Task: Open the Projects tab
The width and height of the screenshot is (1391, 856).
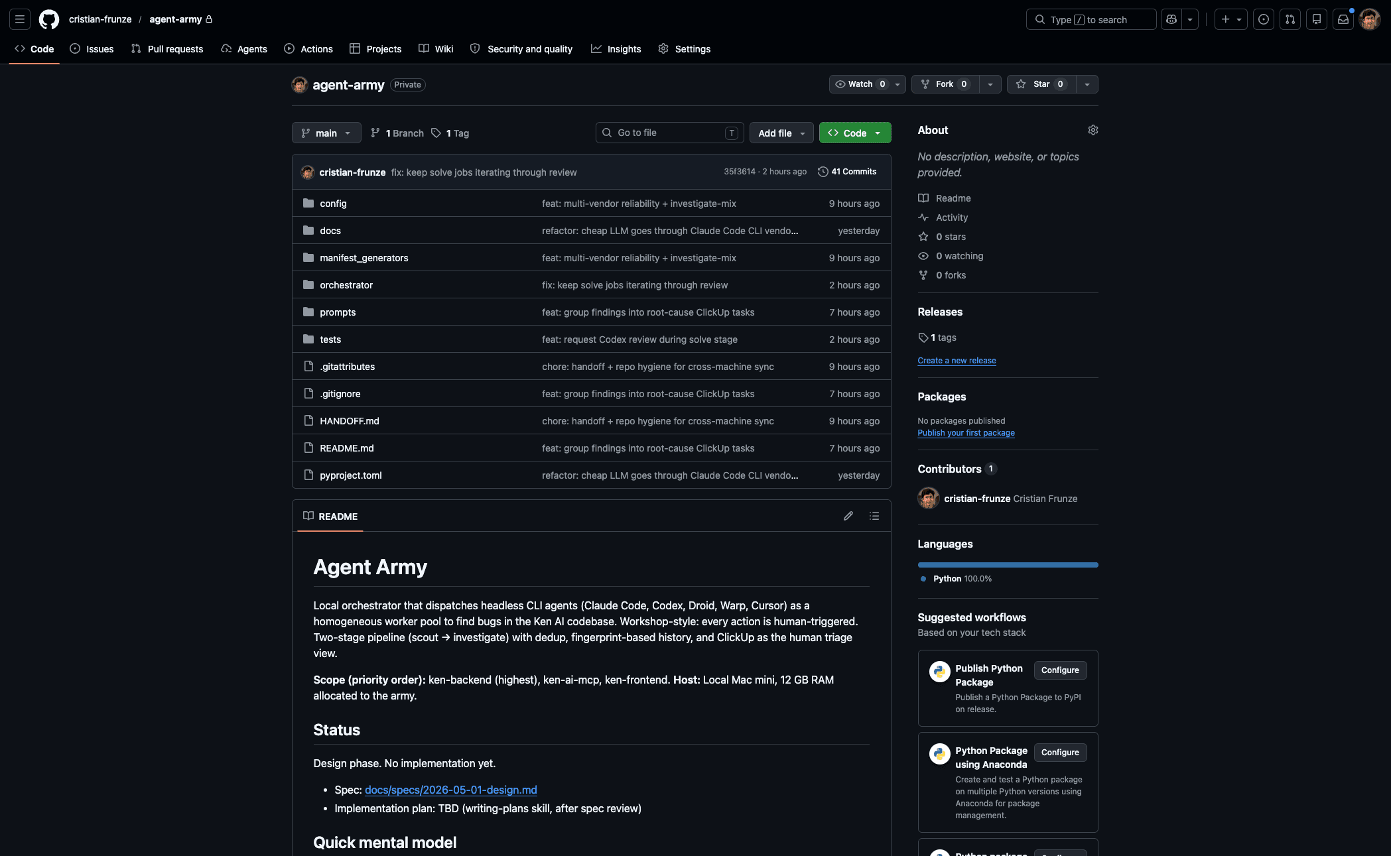Action: coord(375,48)
